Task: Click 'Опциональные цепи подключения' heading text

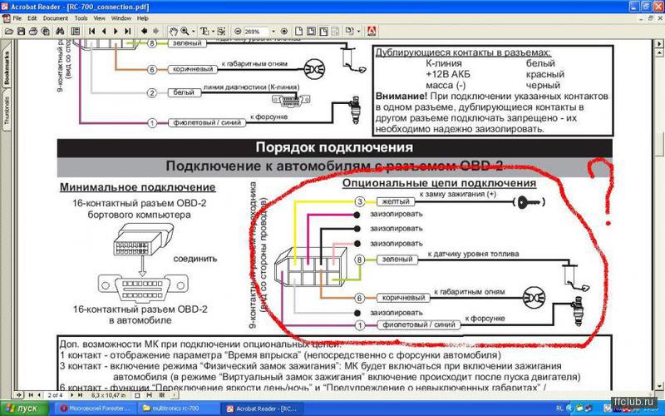Action: [x=440, y=183]
